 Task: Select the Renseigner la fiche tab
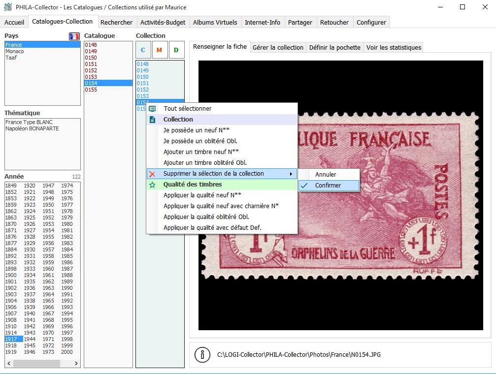pyautogui.click(x=220, y=46)
